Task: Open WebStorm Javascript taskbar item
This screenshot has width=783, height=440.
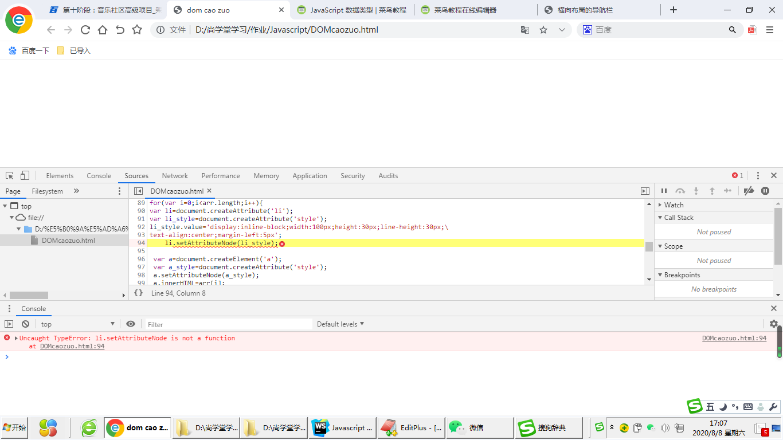Action: click(x=342, y=427)
